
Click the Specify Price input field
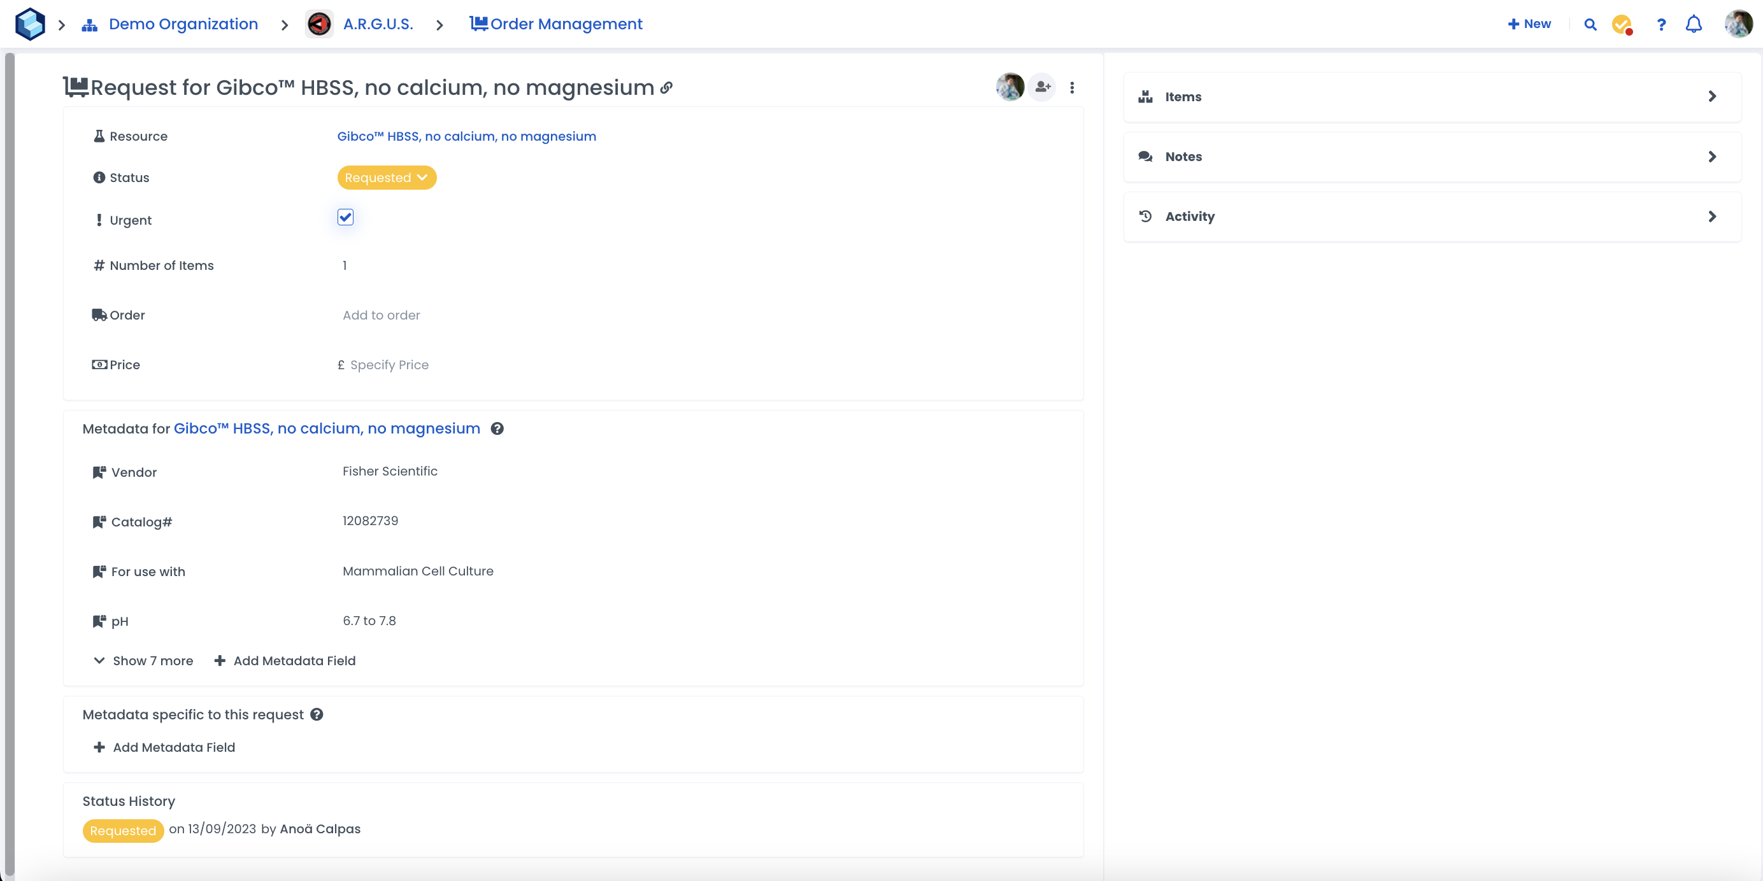point(389,365)
